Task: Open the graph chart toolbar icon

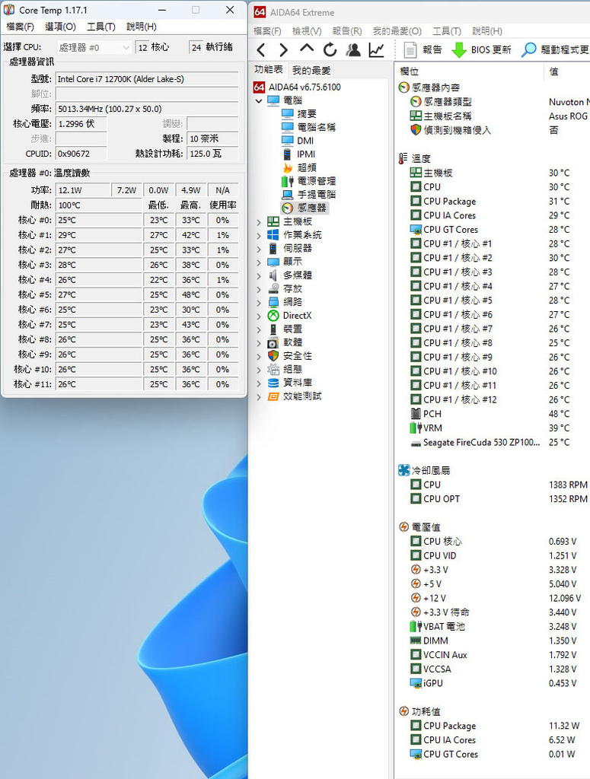Action: pyautogui.click(x=376, y=49)
